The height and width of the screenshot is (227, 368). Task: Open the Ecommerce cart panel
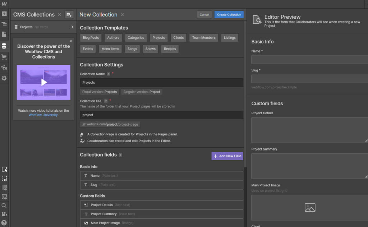(x=4, y=57)
